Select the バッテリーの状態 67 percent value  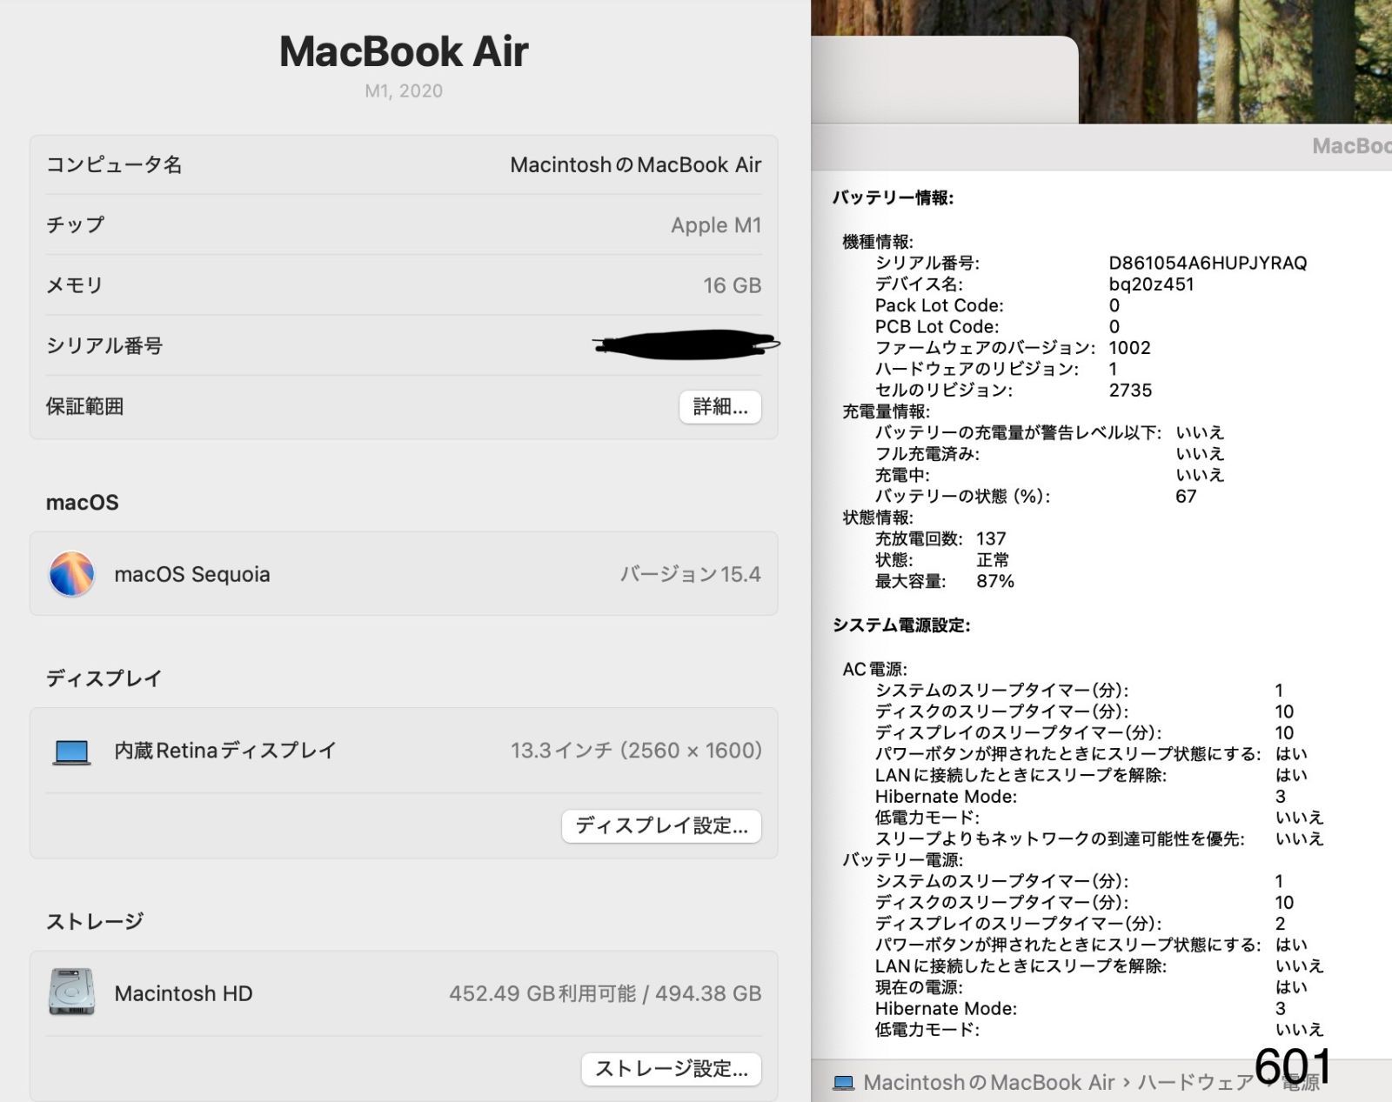(1186, 496)
